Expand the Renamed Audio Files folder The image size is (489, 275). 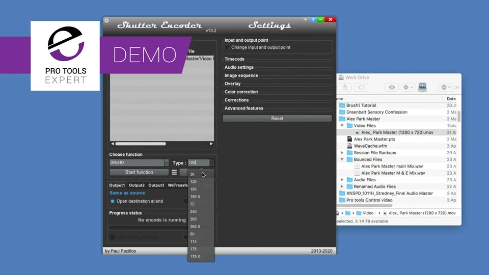pyautogui.click(x=342, y=186)
